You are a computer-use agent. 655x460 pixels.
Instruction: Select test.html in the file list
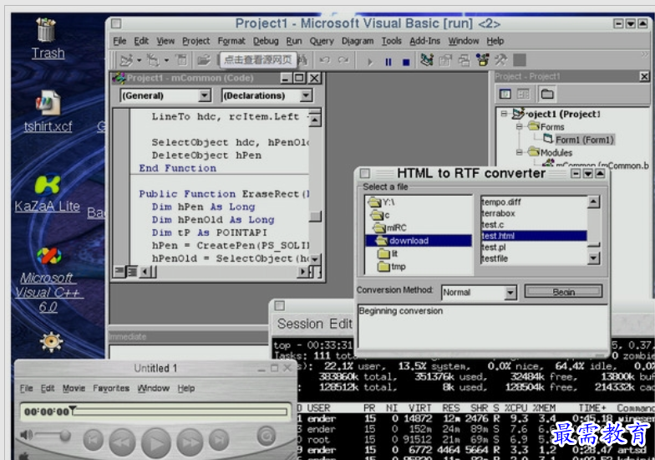tap(533, 236)
